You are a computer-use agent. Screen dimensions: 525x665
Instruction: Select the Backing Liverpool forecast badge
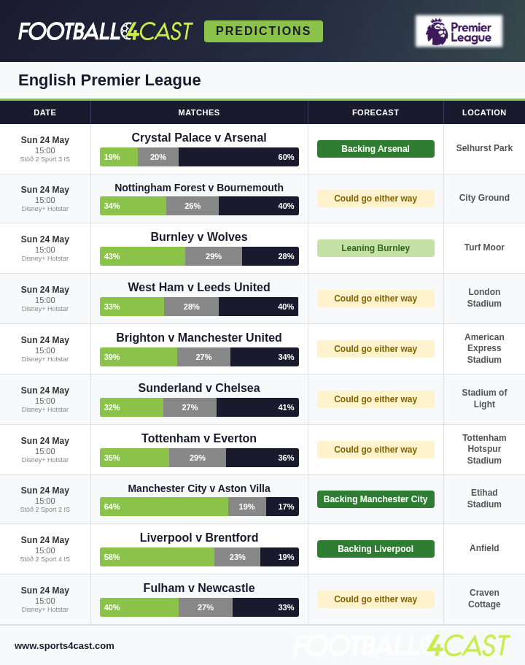tap(376, 549)
